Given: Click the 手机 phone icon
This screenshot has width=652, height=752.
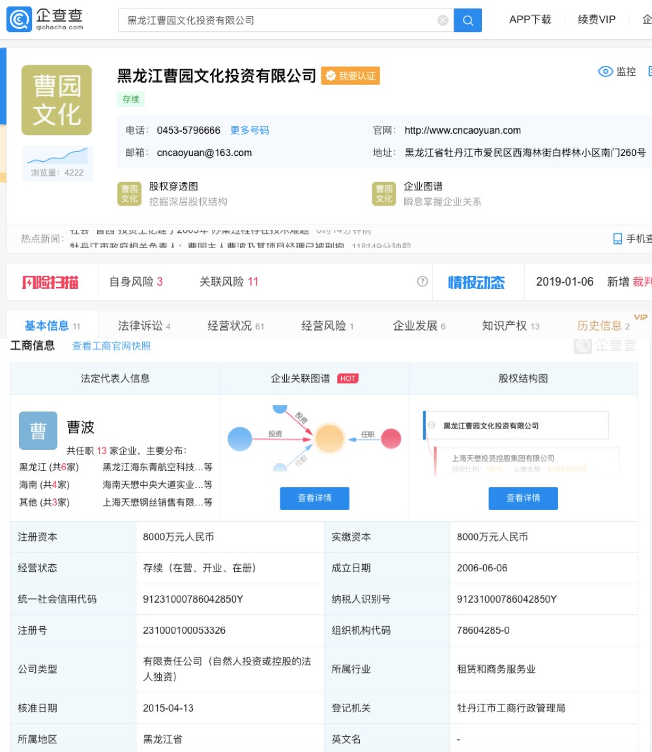Looking at the screenshot, I should click(617, 239).
